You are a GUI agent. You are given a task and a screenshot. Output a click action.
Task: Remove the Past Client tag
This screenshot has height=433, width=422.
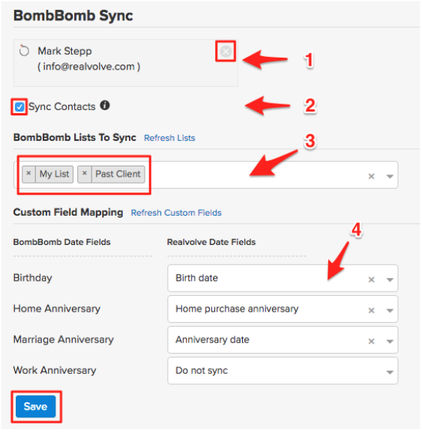[85, 174]
